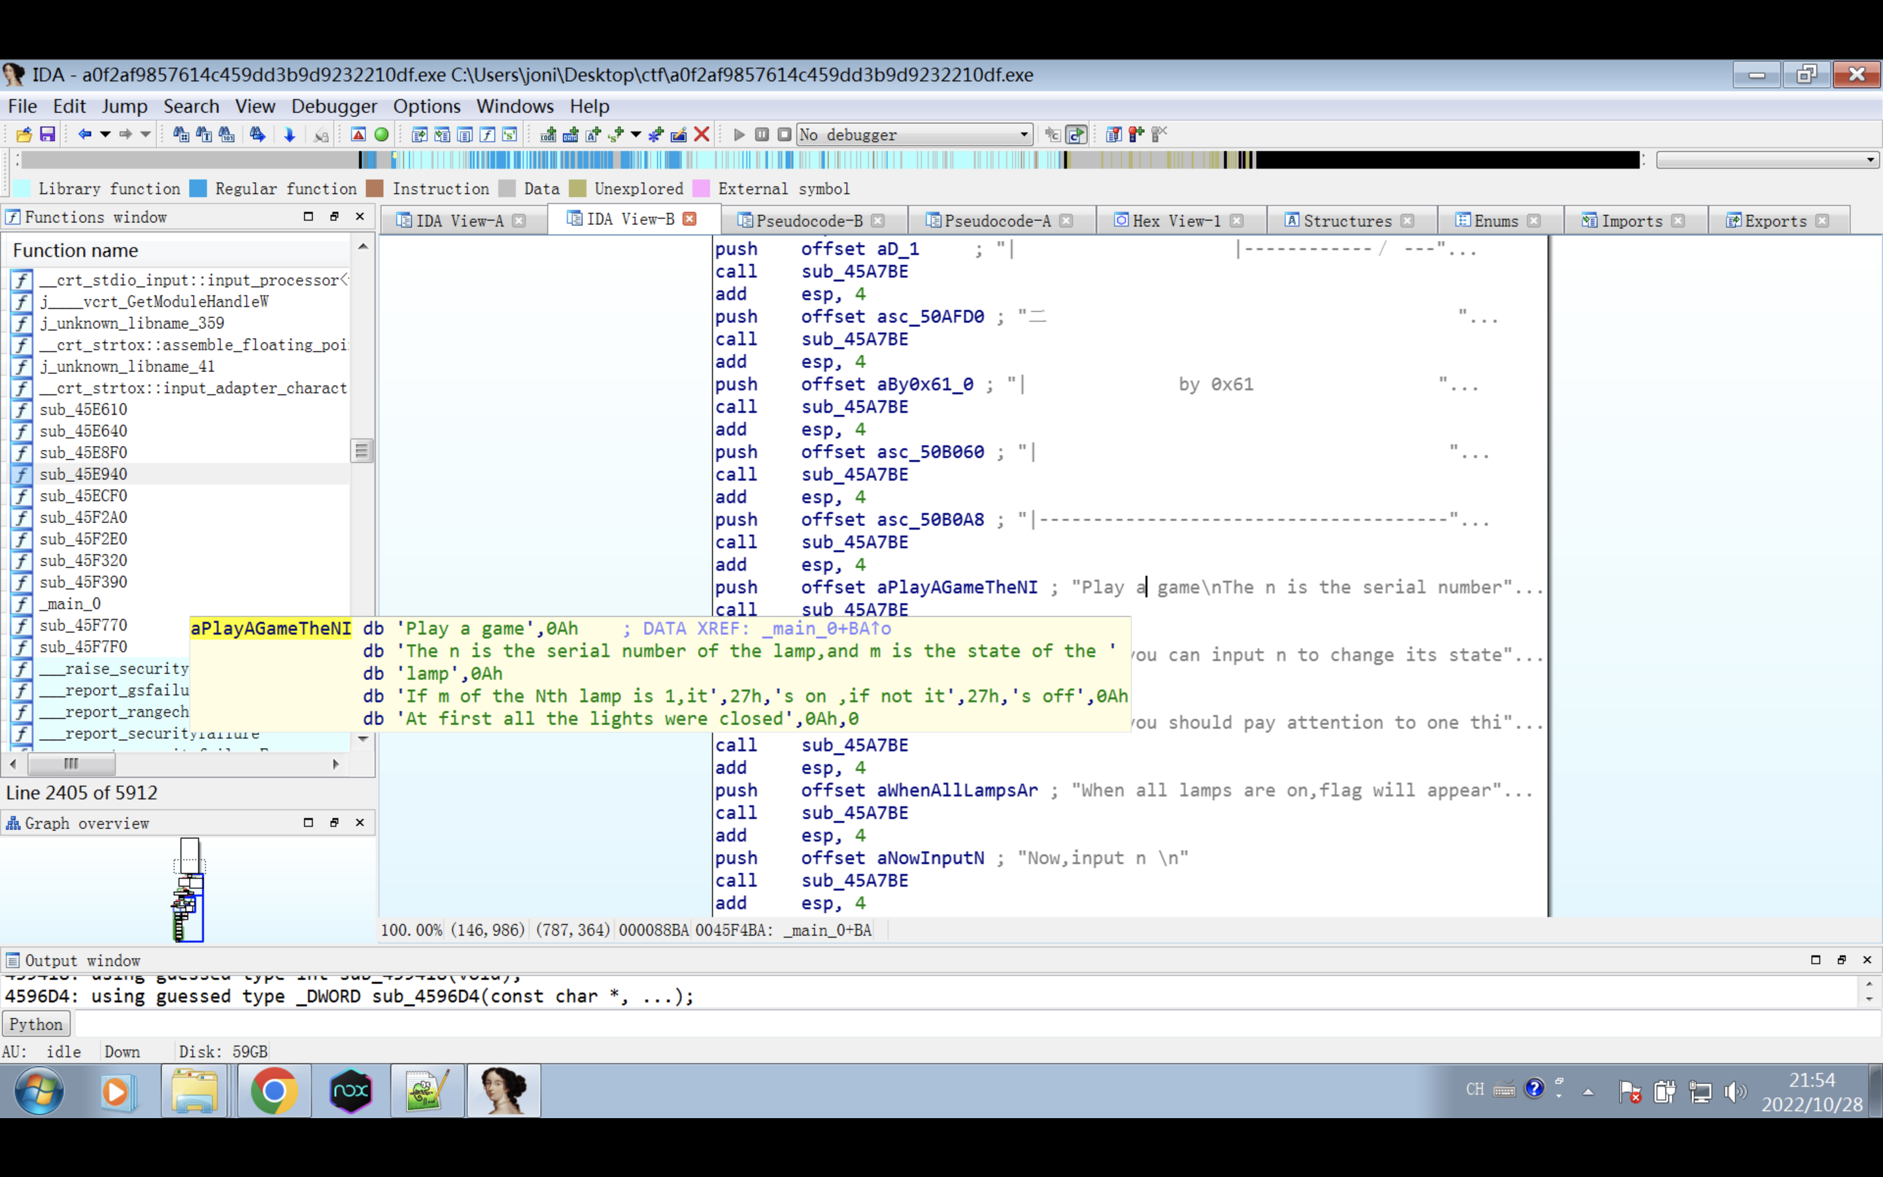The width and height of the screenshot is (1883, 1177).
Task: Open the Structures panel tab
Action: coord(1346,220)
